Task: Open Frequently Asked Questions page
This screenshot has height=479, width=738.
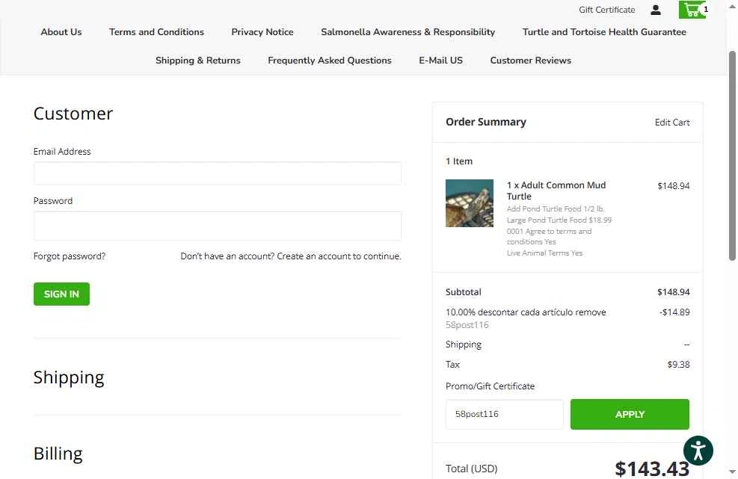Action: coord(330,61)
